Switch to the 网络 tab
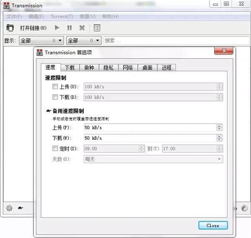Image resolution: width=251 pixels, height=238 pixels. click(x=128, y=67)
